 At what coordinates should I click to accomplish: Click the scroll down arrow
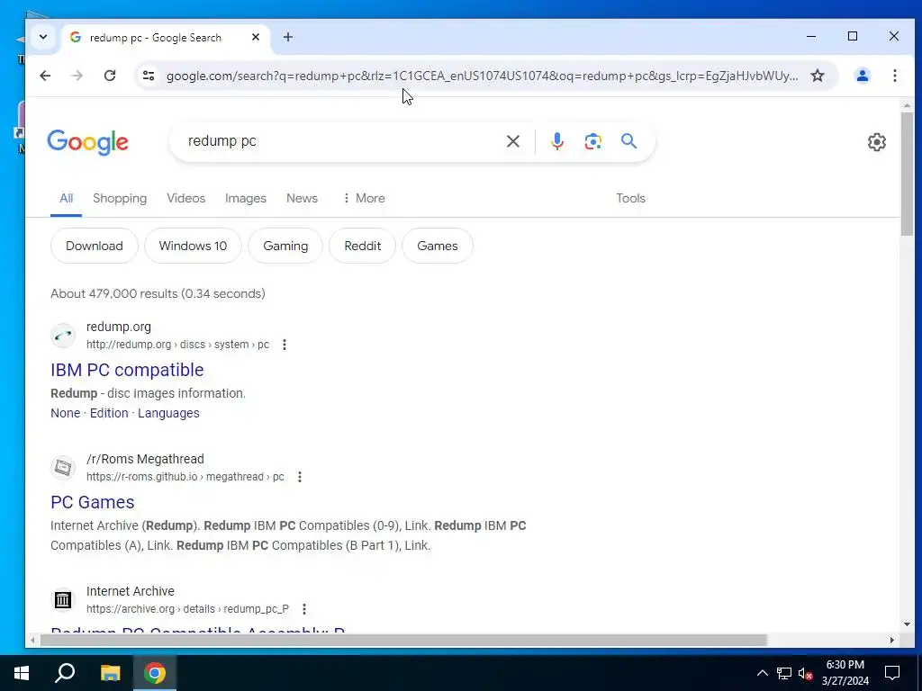point(907,624)
